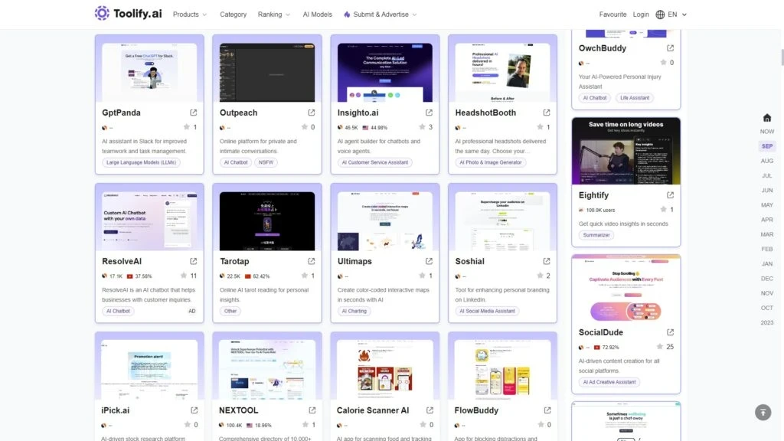Select AI Customer Service Assistant tag
The width and height of the screenshot is (784, 441).
pyautogui.click(x=375, y=162)
